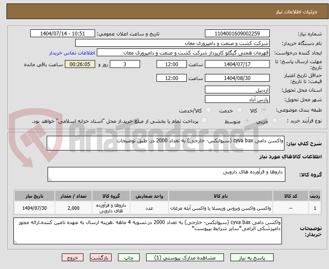The width and height of the screenshot is (329, 269).
Task: Click the نام دستگاه خریدار field
Action: (172, 43)
